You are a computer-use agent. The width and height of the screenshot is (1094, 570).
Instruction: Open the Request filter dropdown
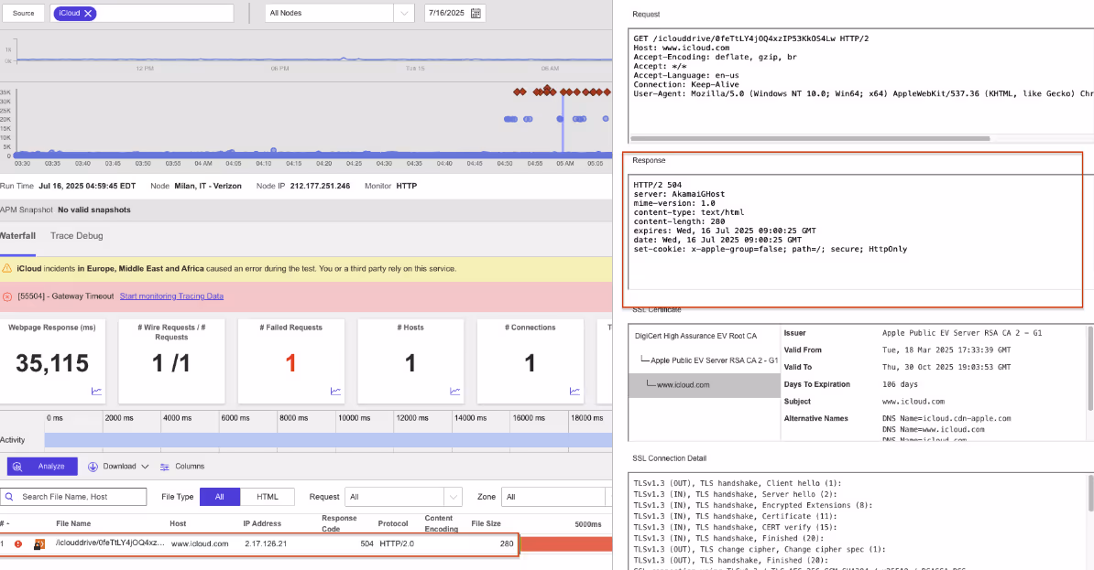(x=403, y=497)
